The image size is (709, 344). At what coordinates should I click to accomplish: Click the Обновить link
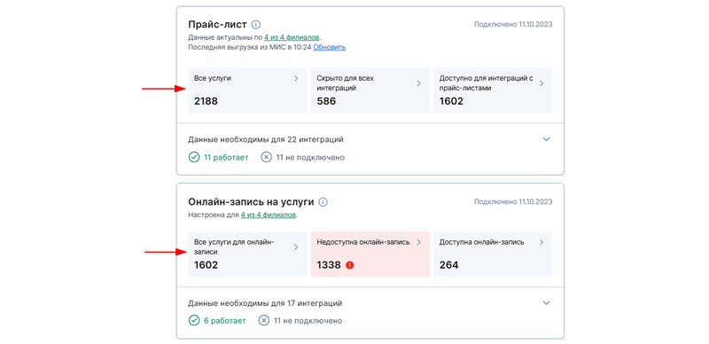(x=329, y=47)
